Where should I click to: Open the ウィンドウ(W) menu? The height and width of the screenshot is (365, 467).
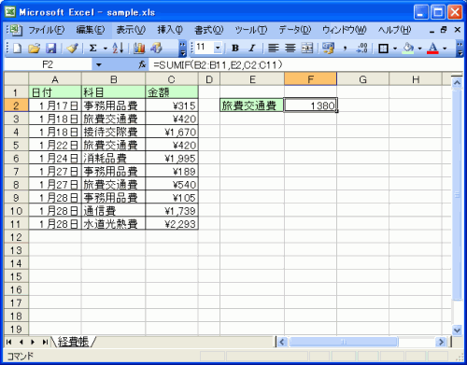(x=344, y=30)
